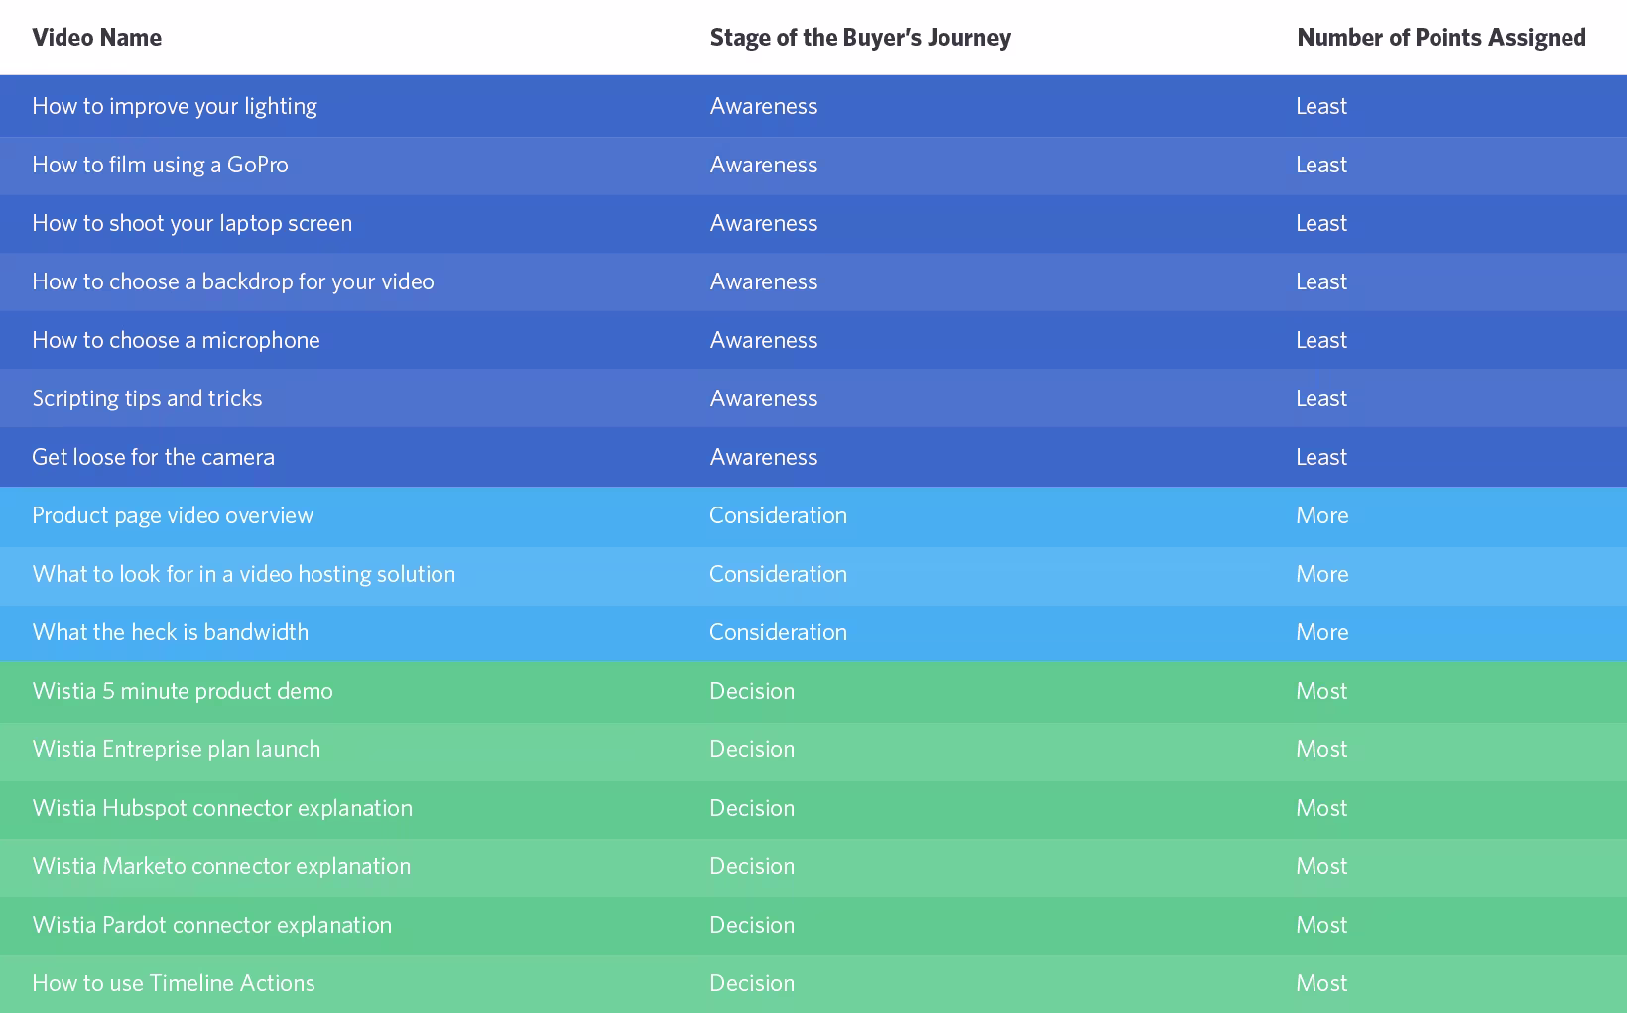1627x1013 pixels.
Task: Select "Get loose for the camera" cell
Action: [x=153, y=457]
